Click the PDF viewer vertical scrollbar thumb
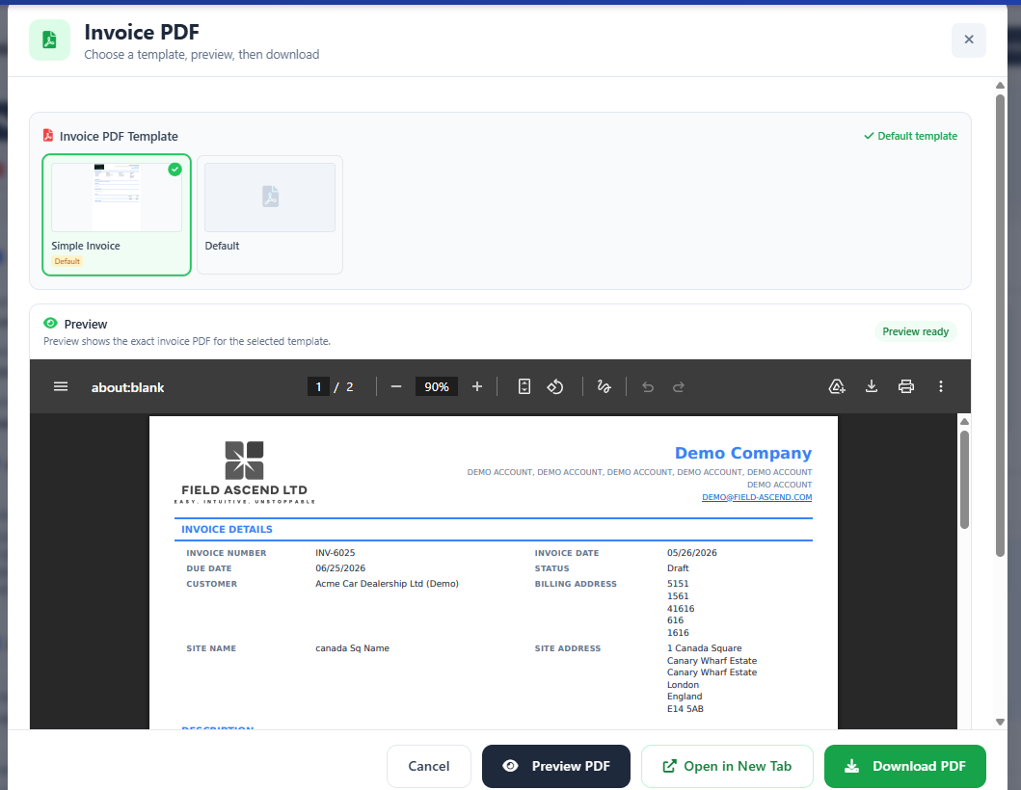The width and height of the screenshot is (1021, 790). pyautogui.click(x=964, y=480)
